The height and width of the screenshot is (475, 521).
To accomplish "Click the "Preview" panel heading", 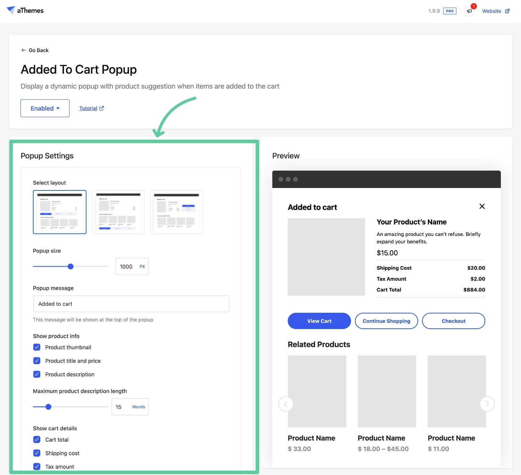I will 286,156.
